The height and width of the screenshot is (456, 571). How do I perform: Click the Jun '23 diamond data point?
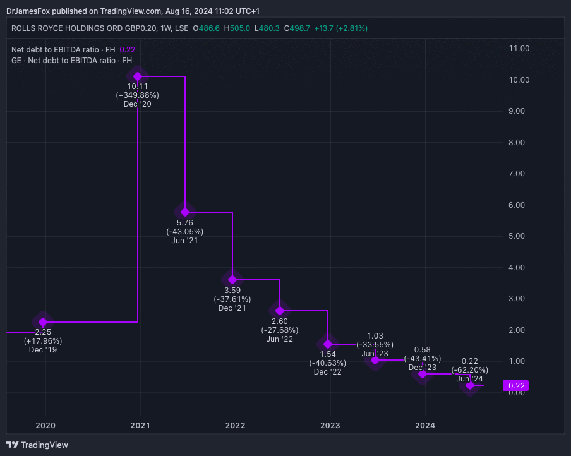click(x=375, y=360)
